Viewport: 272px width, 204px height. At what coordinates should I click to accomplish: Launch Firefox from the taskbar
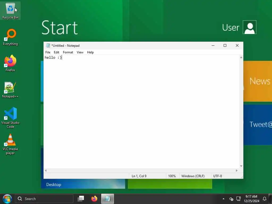click(x=94, y=199)
